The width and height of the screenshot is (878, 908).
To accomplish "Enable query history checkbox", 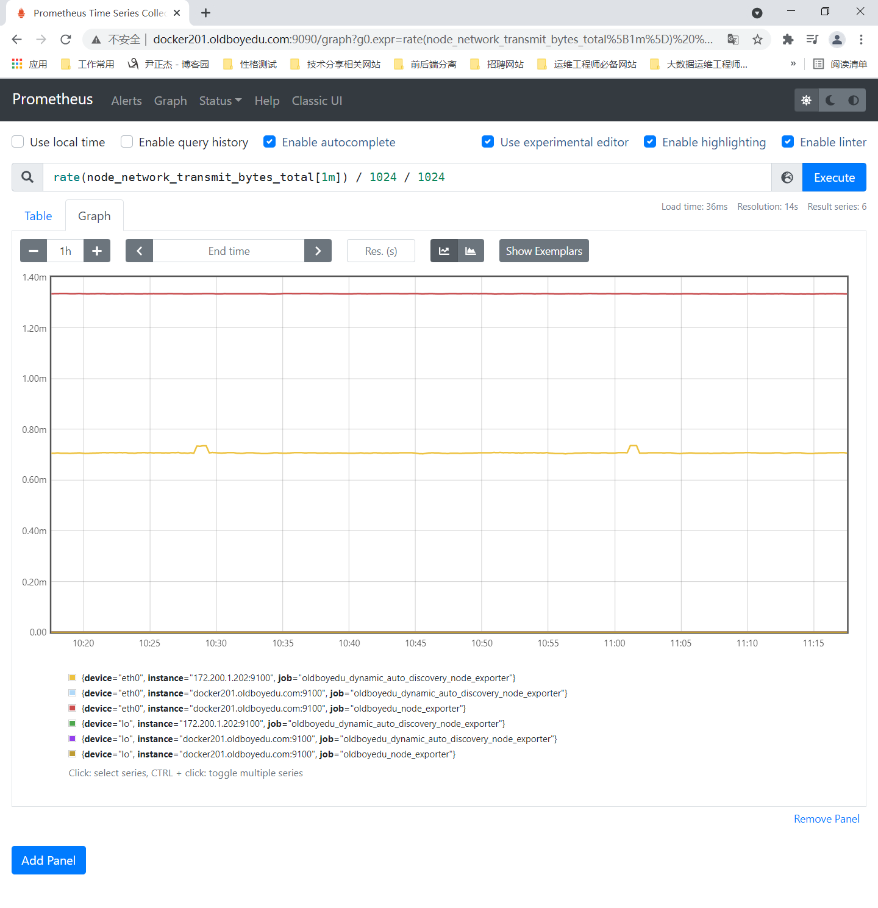I will point(127,142).
